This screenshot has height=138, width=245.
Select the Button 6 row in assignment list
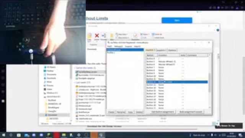point(177,64)
